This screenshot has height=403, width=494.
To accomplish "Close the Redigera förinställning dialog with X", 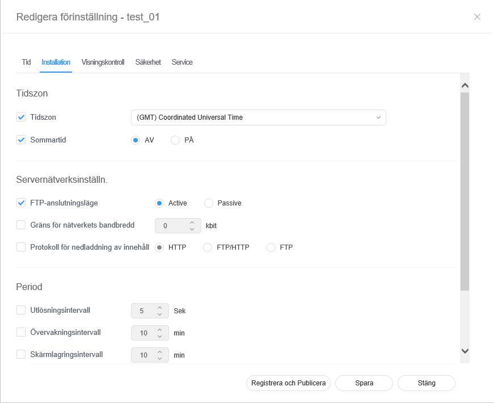I will [477, 17].
